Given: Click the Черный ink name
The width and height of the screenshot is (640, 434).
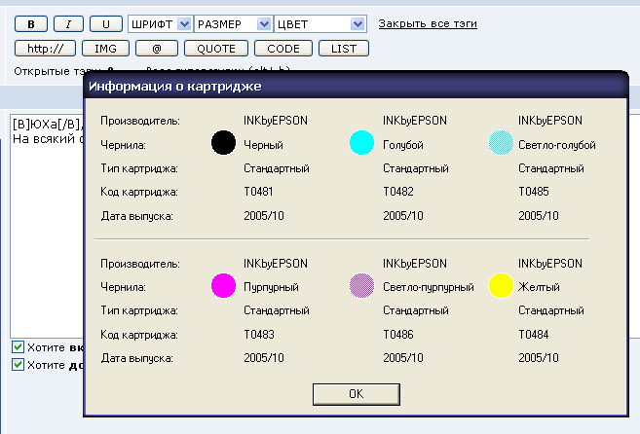Looking at the screenshot, I should [x=263, y=145].
